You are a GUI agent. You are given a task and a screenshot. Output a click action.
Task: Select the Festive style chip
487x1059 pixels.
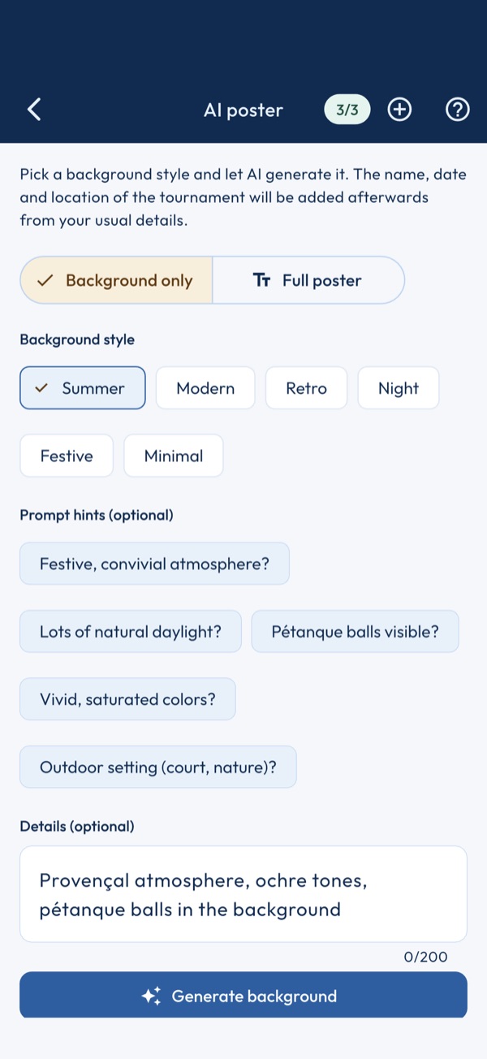click(67, 456)
